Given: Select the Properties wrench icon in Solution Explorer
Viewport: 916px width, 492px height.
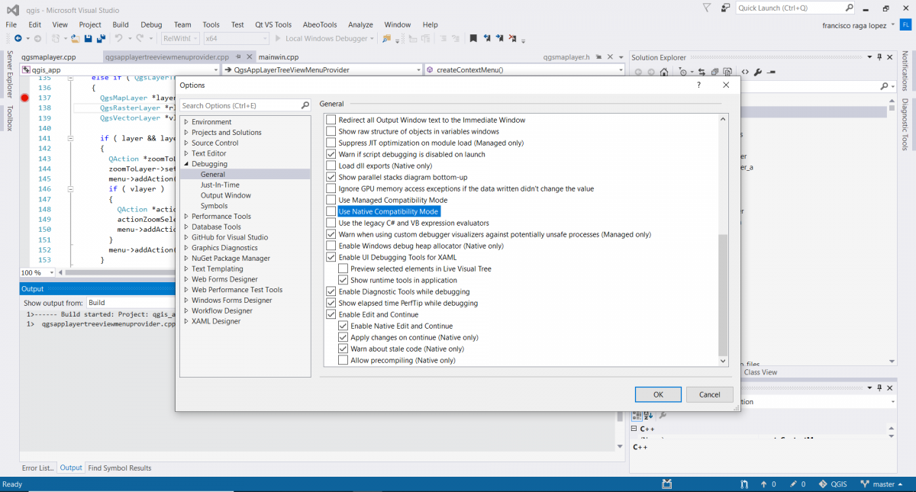Looking at the screenshot, I should pyautogui.click(x=758, y=70).
